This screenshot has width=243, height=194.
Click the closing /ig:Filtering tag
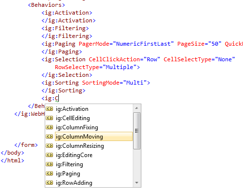coord(67,36)
